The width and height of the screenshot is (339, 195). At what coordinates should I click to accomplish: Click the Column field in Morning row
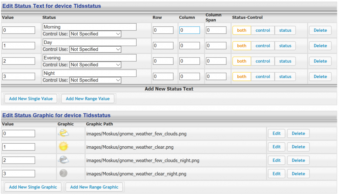point(190,30)
